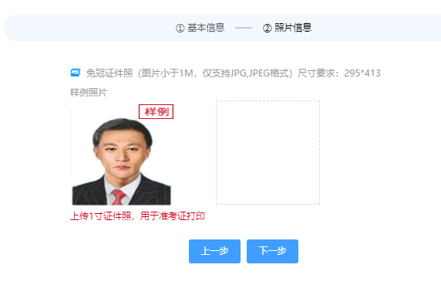Click the red 样例 label
This screenshot has height=285, width=441.
(156, 112)
